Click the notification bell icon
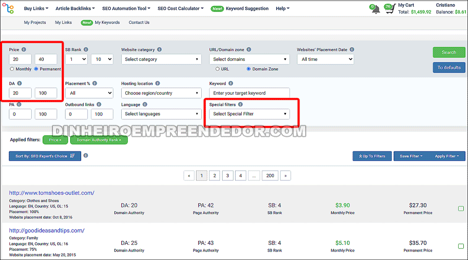 (375, 9)
